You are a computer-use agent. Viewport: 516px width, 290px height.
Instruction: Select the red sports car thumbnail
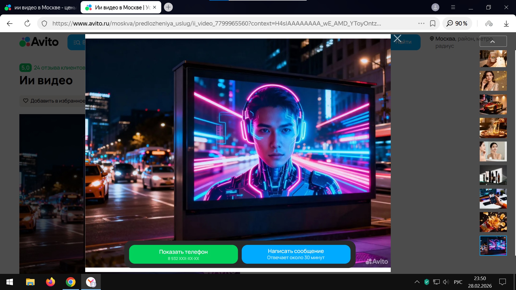(x=493, y=104)
